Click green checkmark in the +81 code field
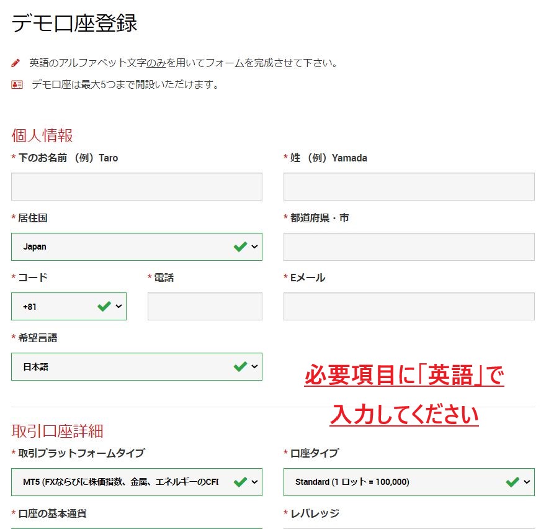Image resolution: width=559 pixels, height=529 pixels. (x=104, y=306)
